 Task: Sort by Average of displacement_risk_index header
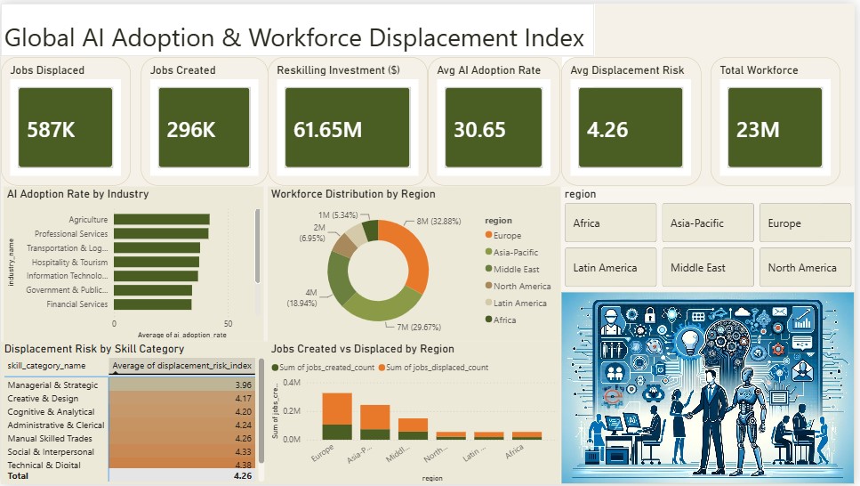(182, 366)
